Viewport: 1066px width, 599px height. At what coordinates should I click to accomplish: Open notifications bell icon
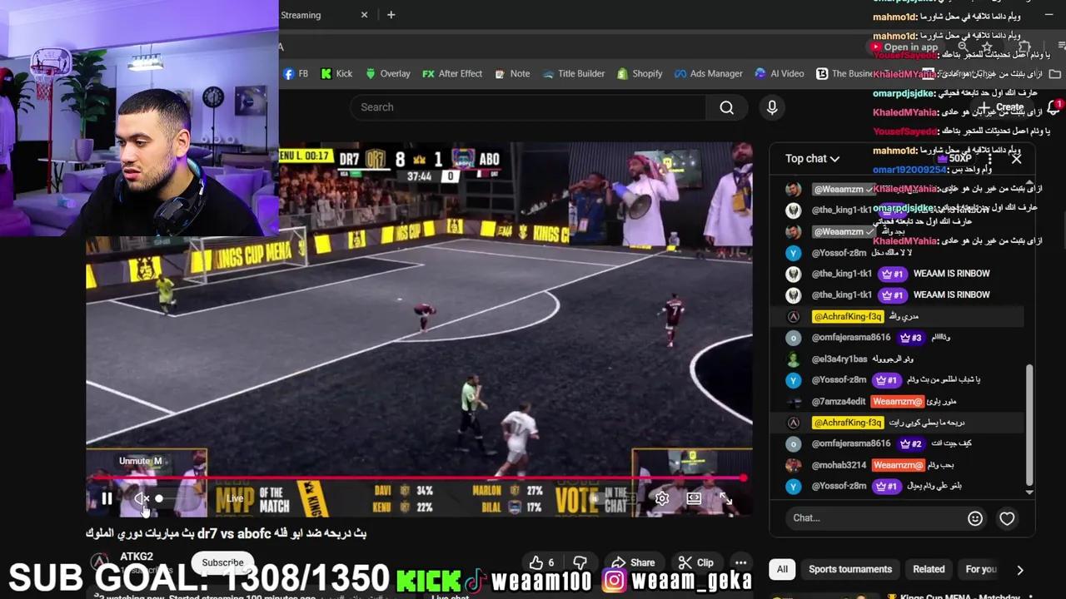[1054, 107]
